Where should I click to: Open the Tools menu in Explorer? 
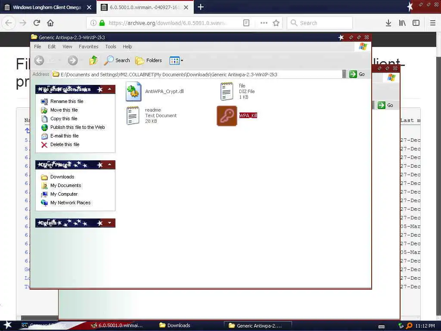coord(111,47)
